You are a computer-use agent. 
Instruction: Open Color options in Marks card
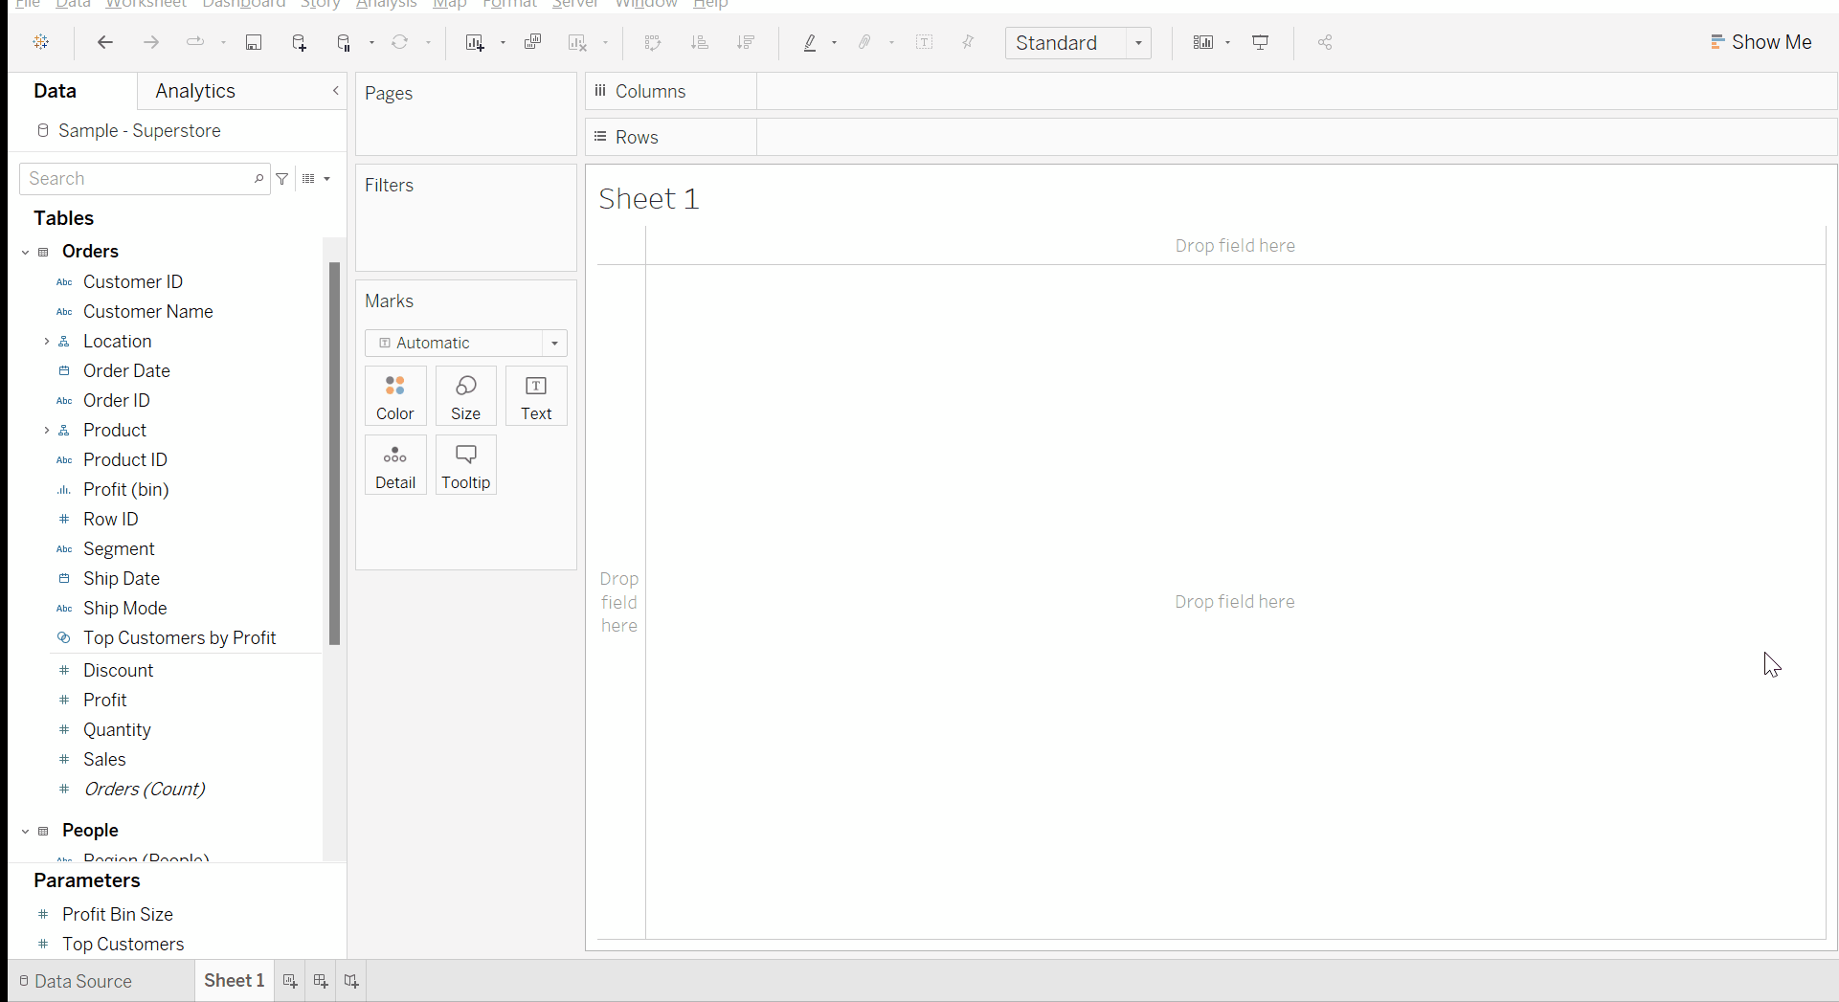(395, 396)
